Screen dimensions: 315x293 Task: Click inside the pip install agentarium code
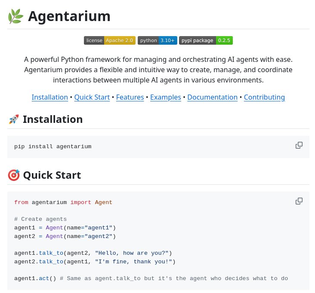pos(52,146)
